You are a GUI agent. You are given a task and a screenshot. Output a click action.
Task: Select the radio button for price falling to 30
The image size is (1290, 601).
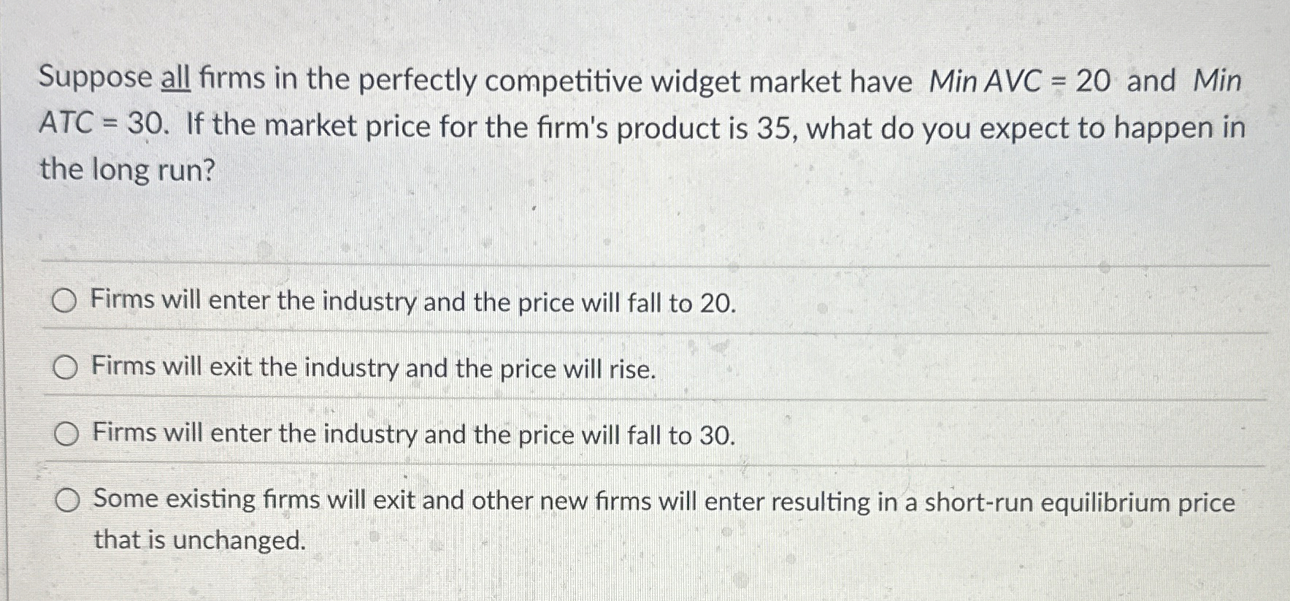point(66,434)
